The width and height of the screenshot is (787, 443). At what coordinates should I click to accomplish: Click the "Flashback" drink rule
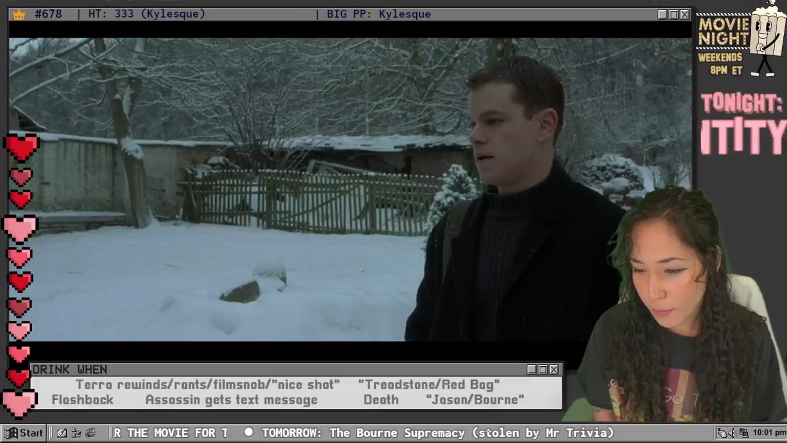(82, 400)
